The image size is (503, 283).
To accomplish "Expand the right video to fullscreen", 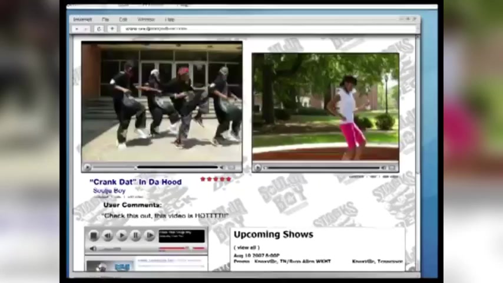I will (392, 167).
